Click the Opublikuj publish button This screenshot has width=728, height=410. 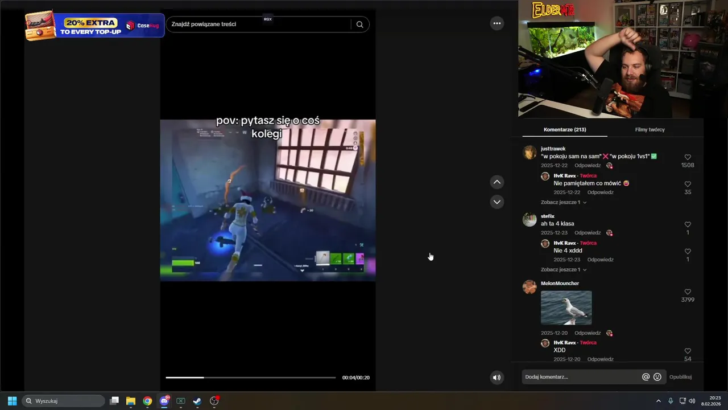[x=680, y=377]
